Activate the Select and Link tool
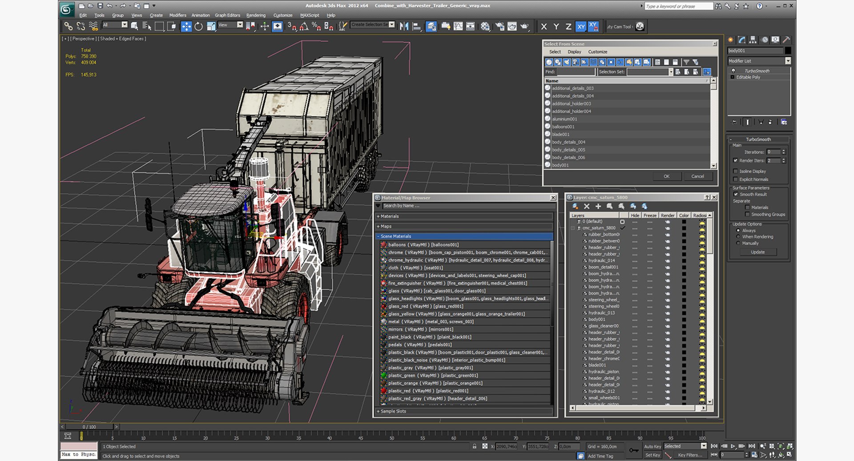 click(68, 26)
